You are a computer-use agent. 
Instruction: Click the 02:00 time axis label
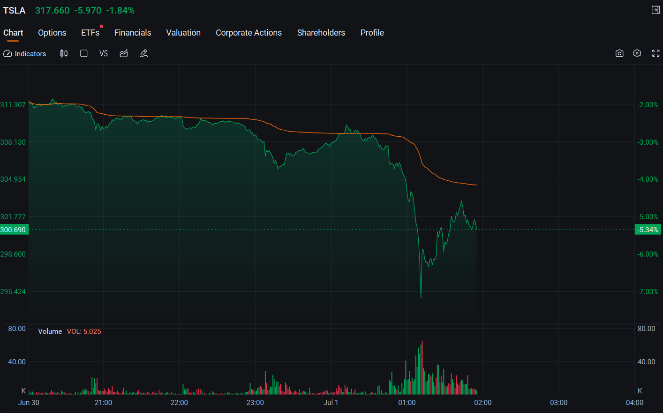pos(483,403)
